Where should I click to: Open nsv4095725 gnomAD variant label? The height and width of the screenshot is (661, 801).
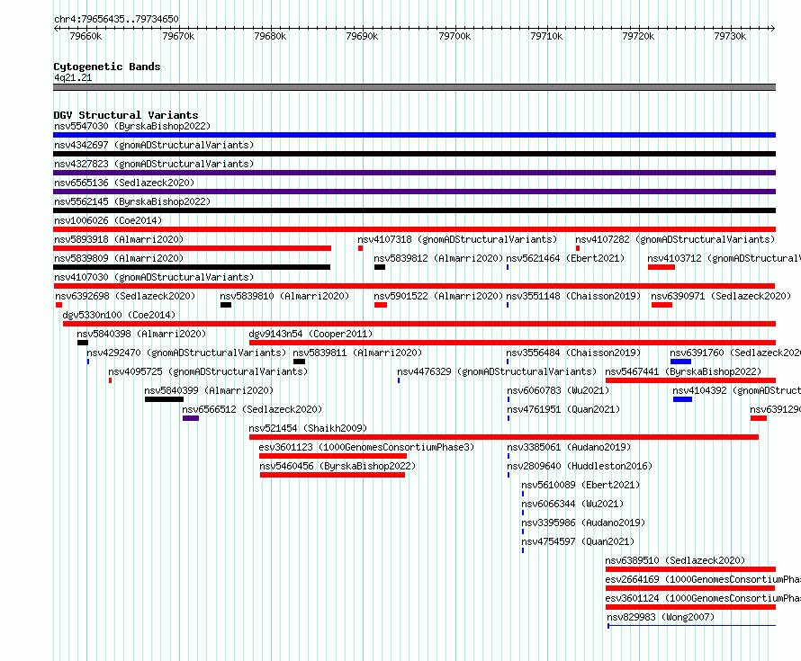pyautogui.click(x=208, y=371)
